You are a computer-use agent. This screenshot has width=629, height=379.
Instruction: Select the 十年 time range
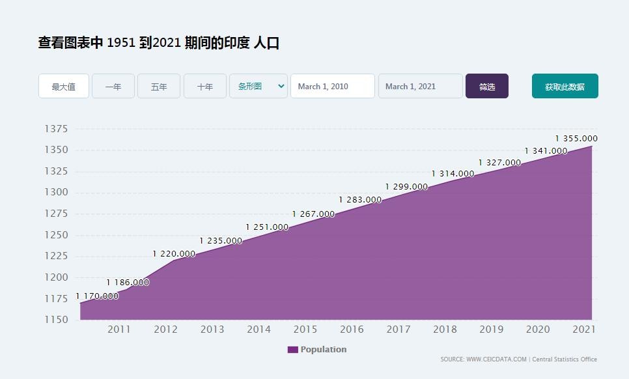click(x=205, y=87)
